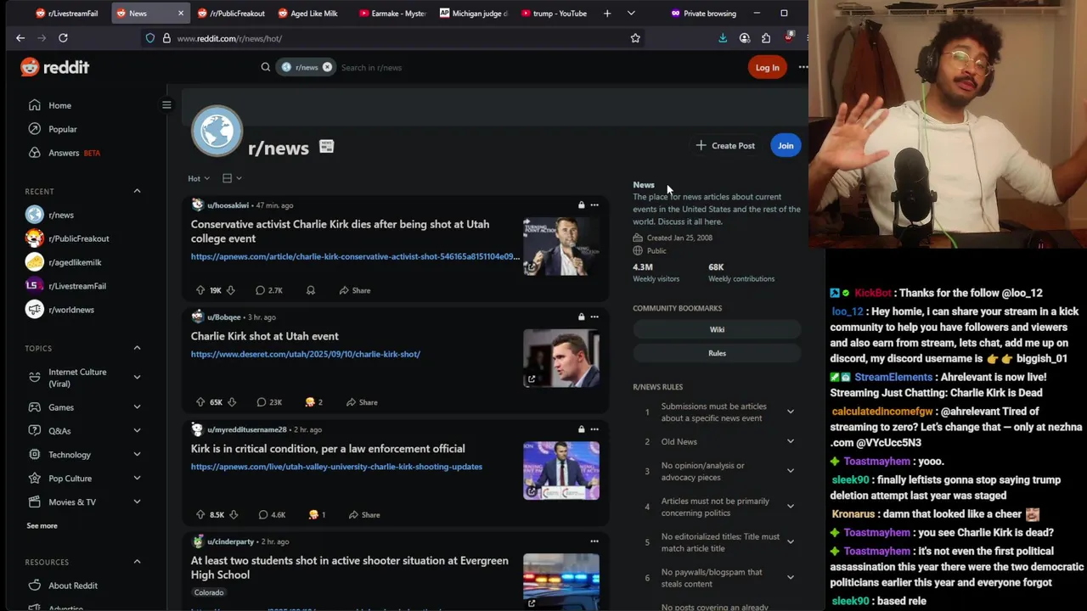Viewport: 1087px width, 611px height.
Task: Remove the r/news search filter chip
Action: coord(327,67)
